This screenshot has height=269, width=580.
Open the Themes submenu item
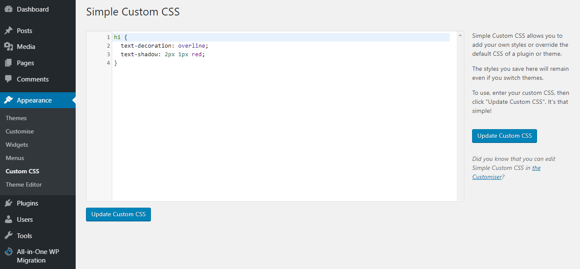(16, 118)
